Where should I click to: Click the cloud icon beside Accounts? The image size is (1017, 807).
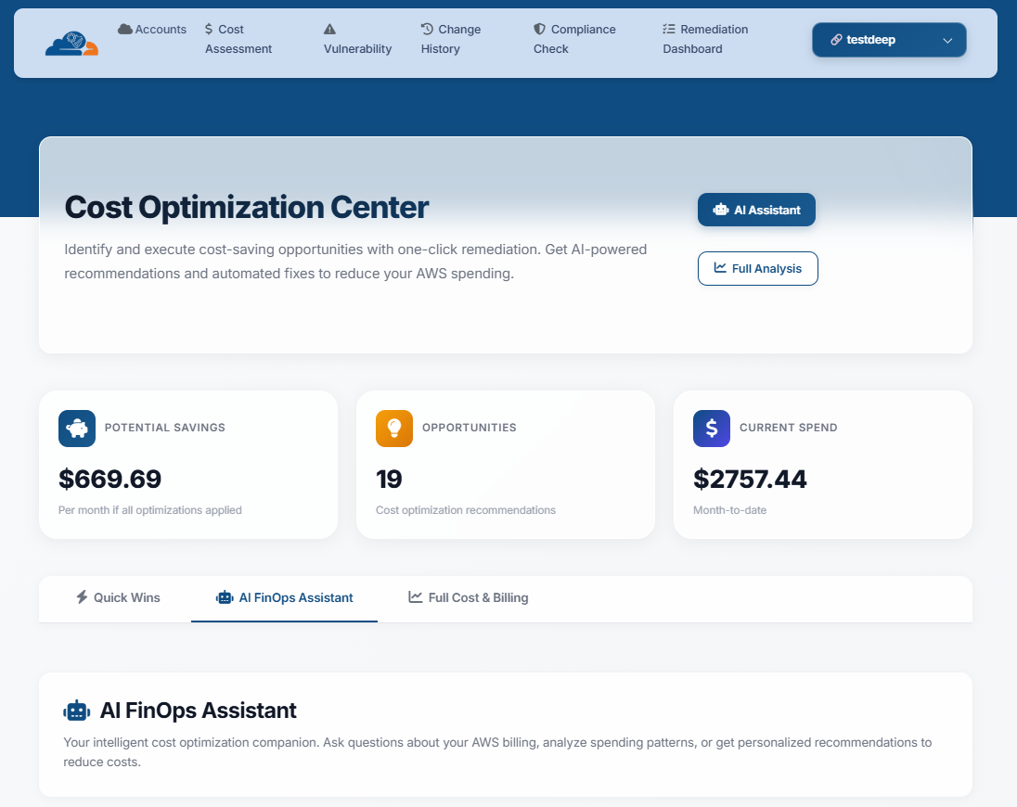point(125,29)
